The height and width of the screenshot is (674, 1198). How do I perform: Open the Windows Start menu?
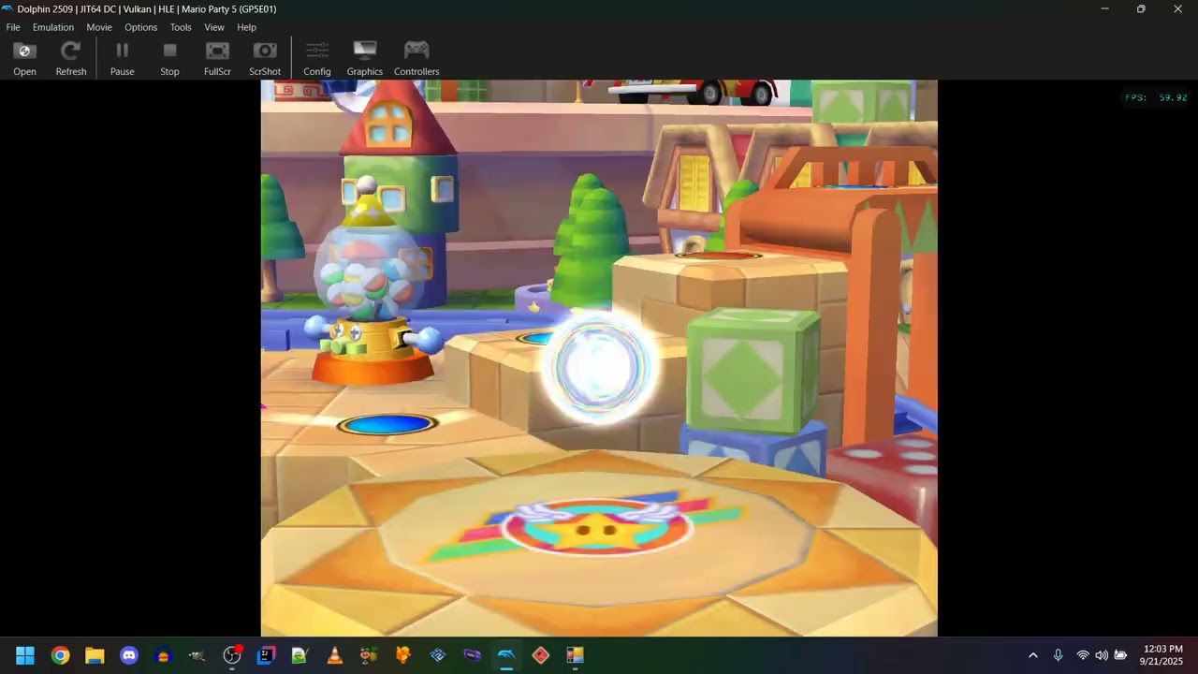[x=25, y=655]
